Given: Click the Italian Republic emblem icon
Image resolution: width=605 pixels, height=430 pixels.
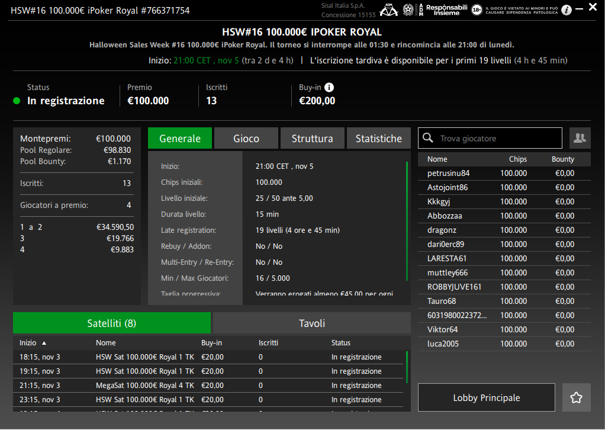Looking at the screenshot, I should click(x=408, y=10).
